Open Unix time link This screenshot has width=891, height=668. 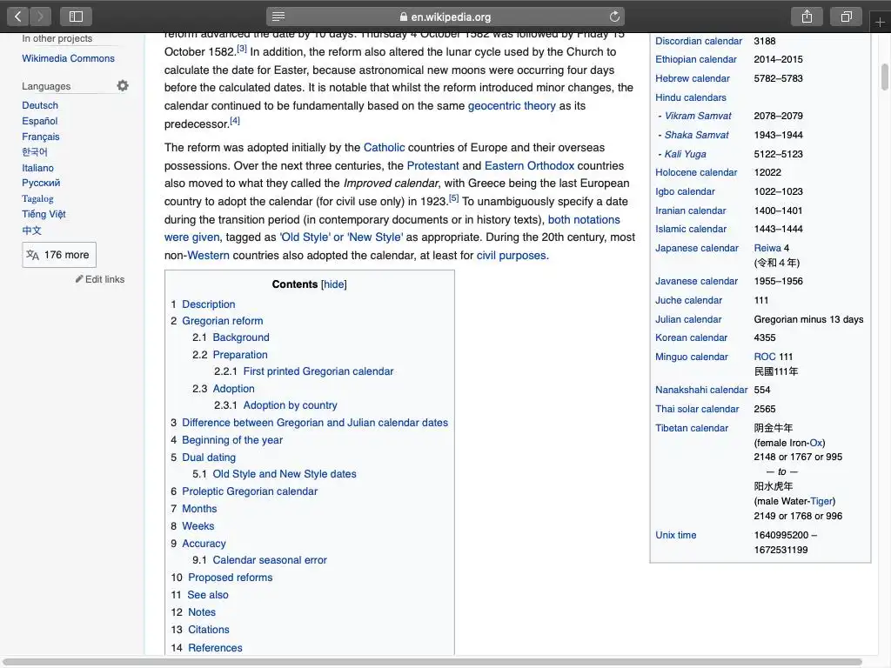pyautogui.click(x=675, y=535)
